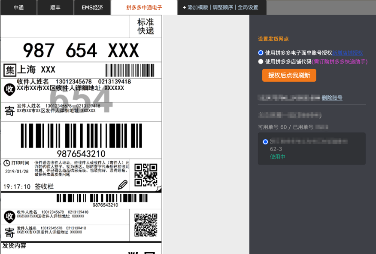The image size is (376, 254).
Task: Click the 签收栏 signature label
Action: pyautogui.click(x=44, y=187)
